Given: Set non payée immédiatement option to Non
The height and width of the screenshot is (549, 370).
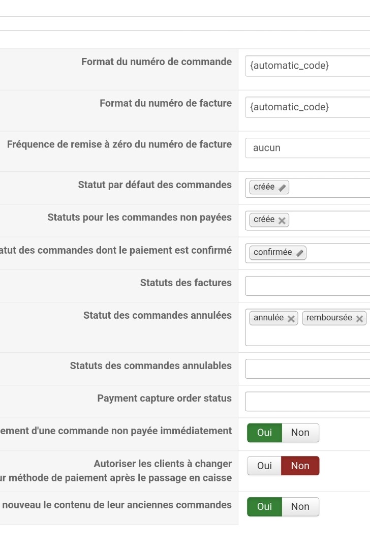Looking at the screenshot, I should (x=300, y=433).
